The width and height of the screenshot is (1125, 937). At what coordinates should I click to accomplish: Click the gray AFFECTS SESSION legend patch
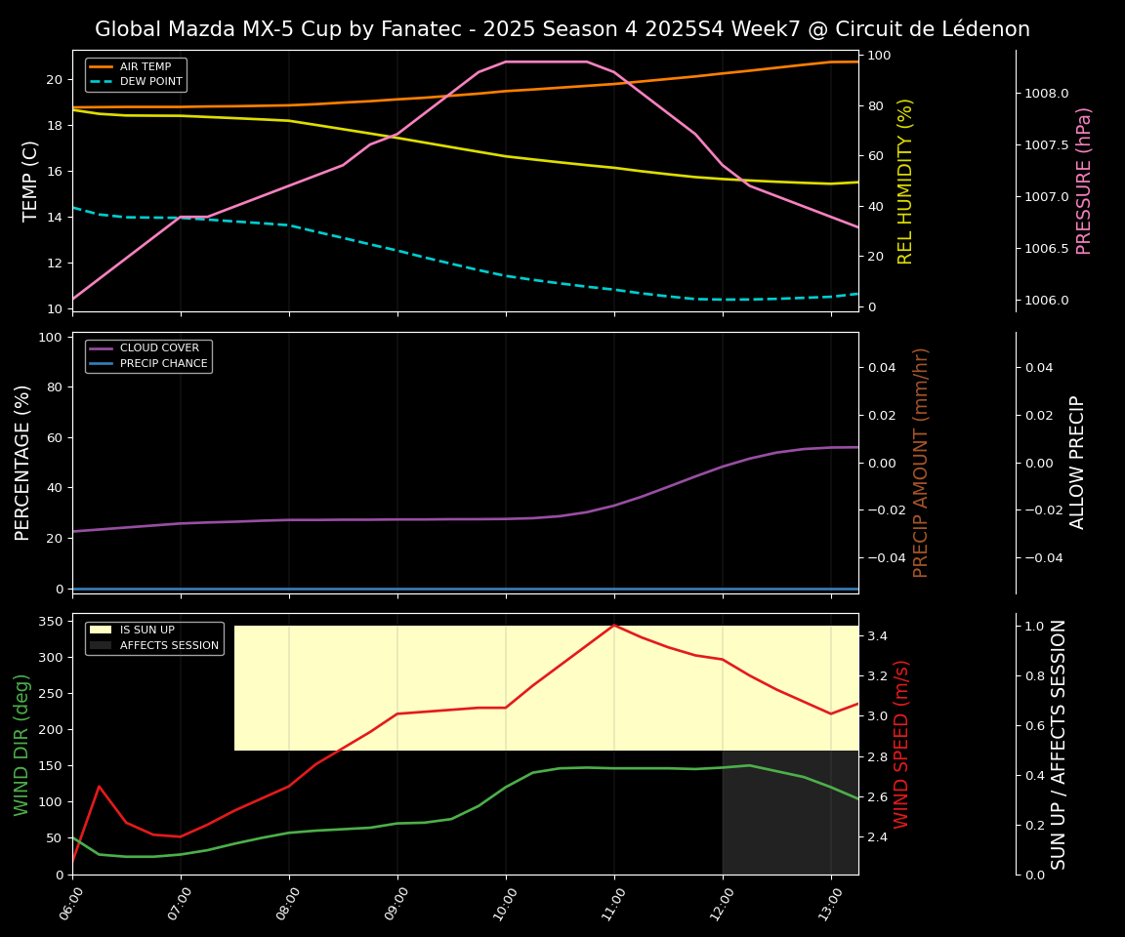102,645
